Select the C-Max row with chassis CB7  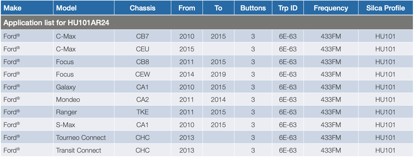pos(207,36)
